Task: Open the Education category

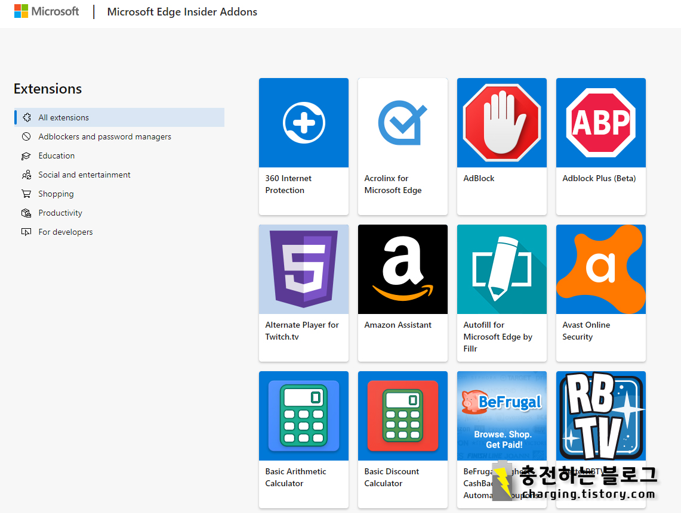Action: 57,156
